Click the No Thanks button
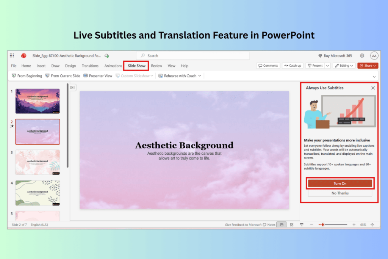This screenshot has width=388, height=259. pos(340,193)
